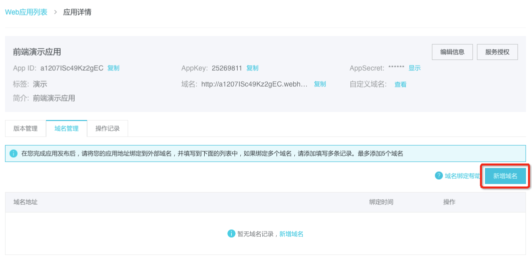Click the question mark help icon
This screenshot has height=262, width=532.
pos(439,175)
